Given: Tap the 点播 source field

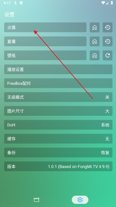Looking at the screenshot, I should tap(45, 27).
